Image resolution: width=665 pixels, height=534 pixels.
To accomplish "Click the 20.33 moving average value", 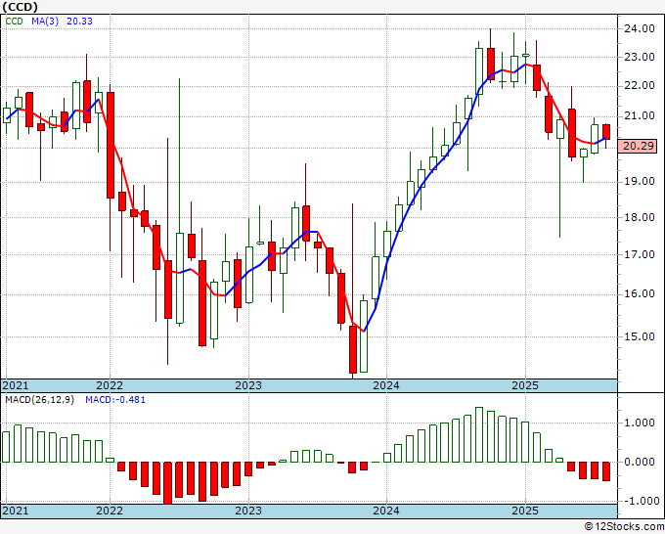I will point(79,22).
